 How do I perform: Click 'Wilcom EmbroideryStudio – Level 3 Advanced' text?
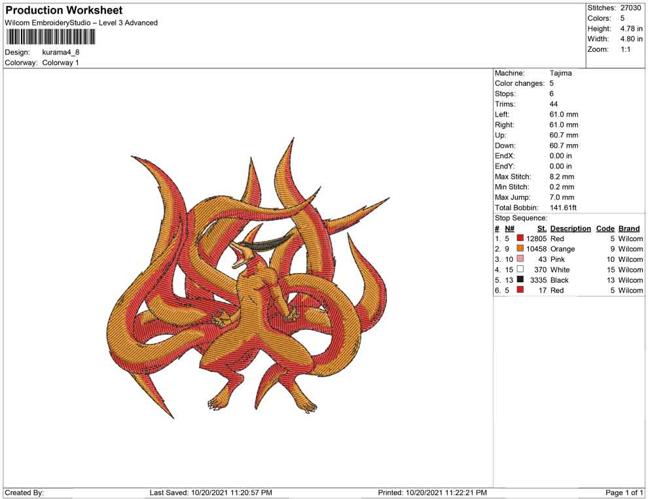(81, 23)
